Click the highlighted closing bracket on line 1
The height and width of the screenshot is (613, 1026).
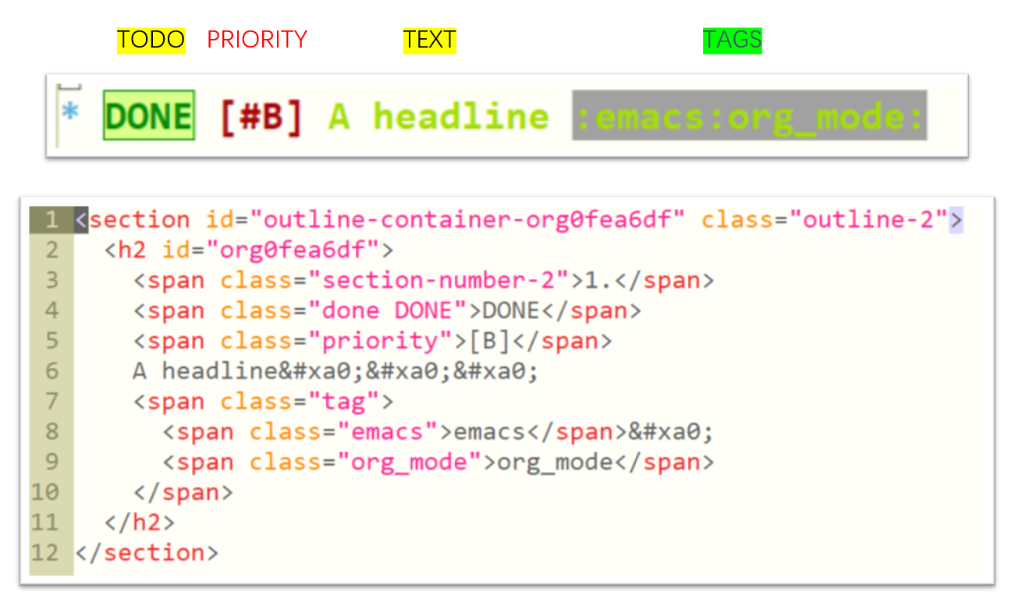(x=956, y=220)
